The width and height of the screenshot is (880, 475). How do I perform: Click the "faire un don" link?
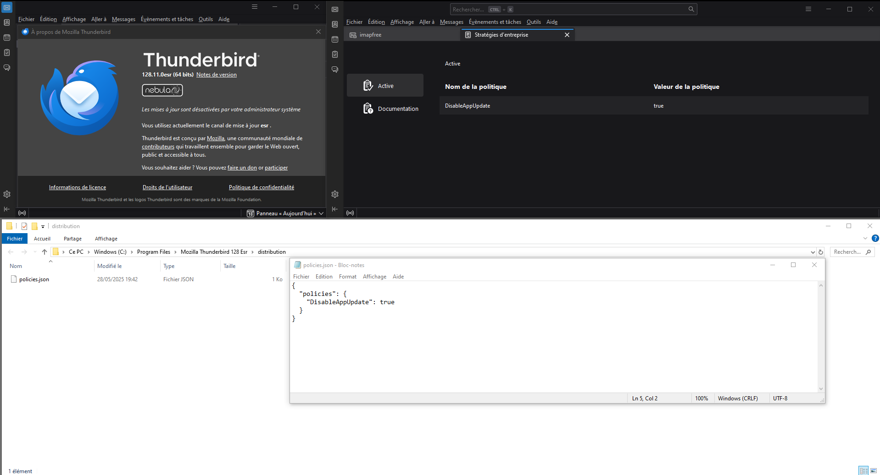coord(242,168)
